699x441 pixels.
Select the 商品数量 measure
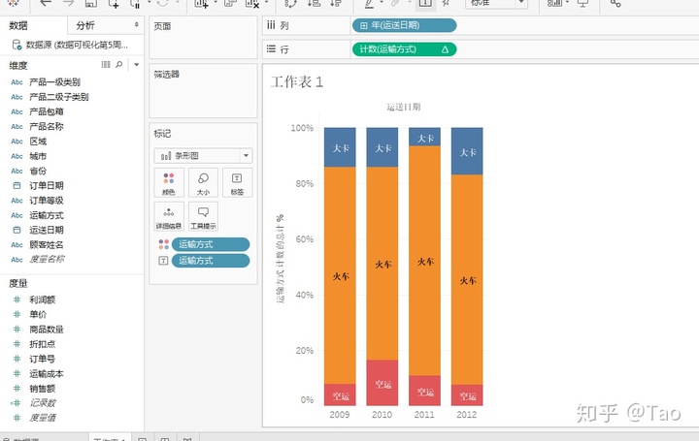coord(47,330)
